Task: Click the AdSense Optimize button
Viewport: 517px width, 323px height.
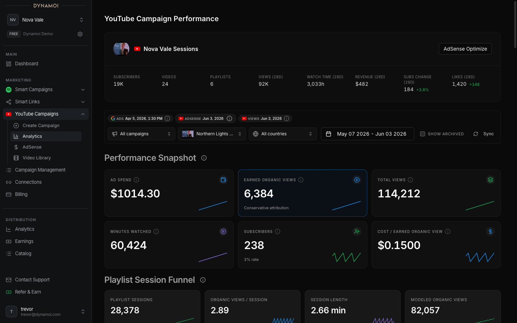Action: (x=465, y=49)
